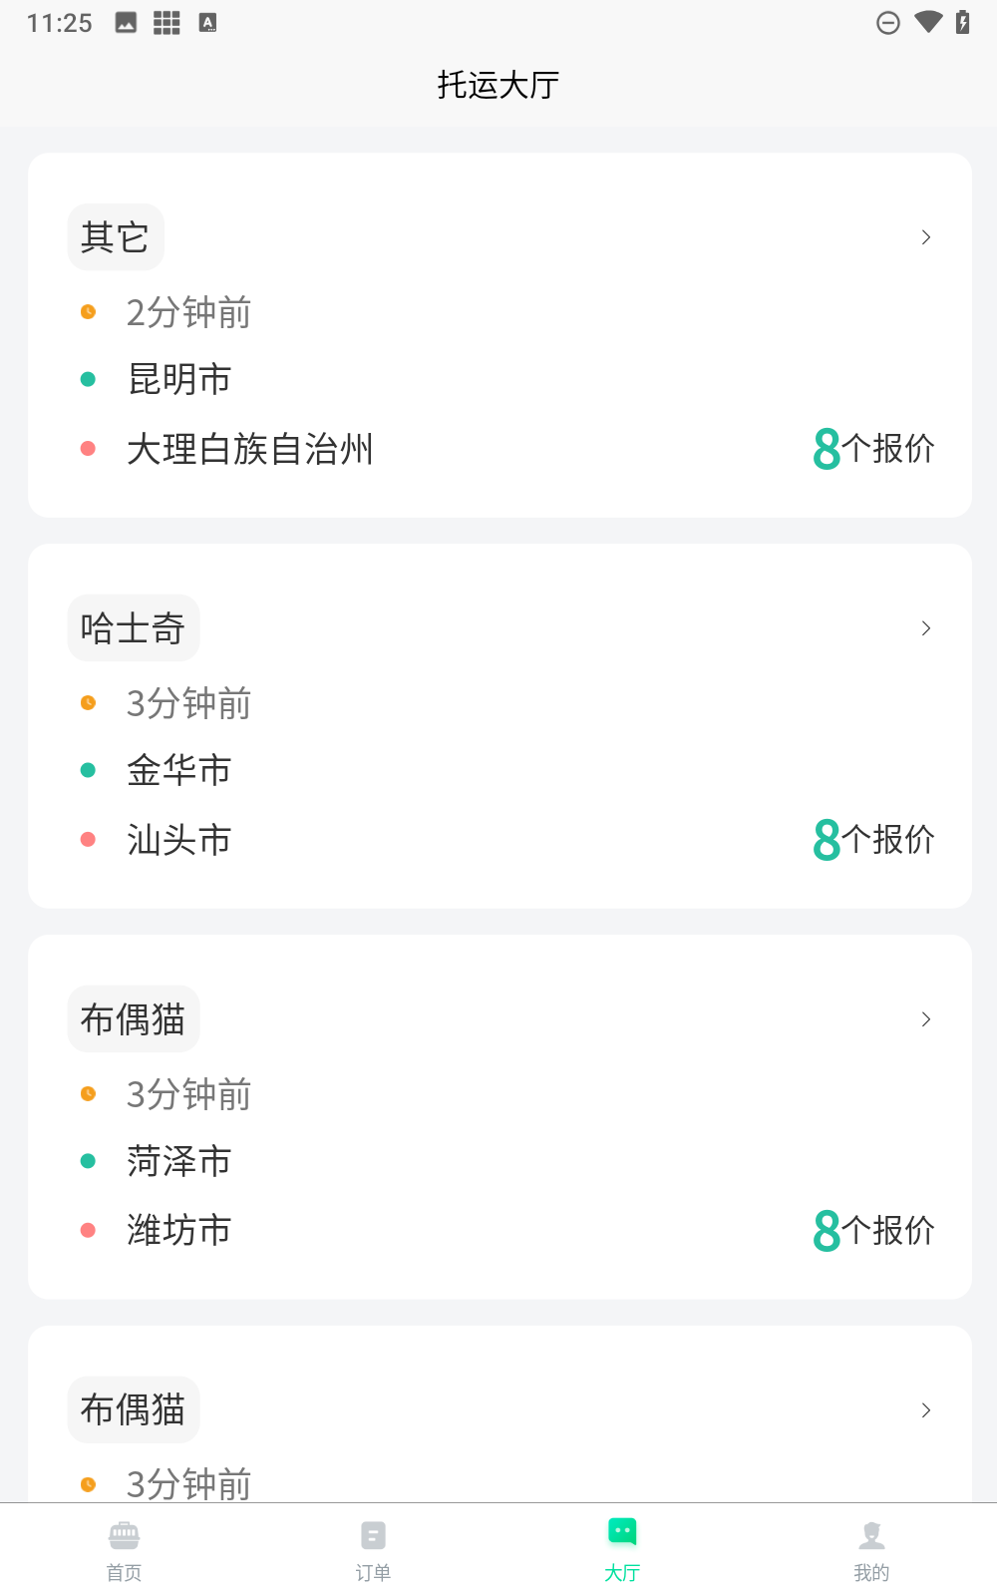997x1596 pixels.
Task: Tap the Wi-Fi status icon
Action: tap(928, 22)
